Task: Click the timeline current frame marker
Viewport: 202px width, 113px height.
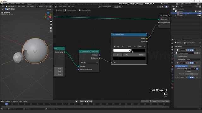Action: point(6,104)
